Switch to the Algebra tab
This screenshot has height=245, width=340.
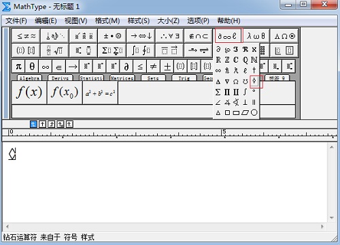pos(29,78)
